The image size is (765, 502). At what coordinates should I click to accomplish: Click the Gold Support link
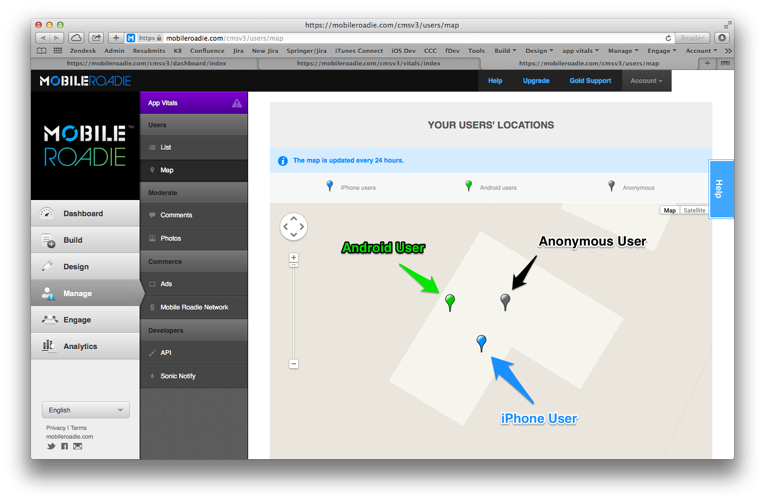[590, 81]
